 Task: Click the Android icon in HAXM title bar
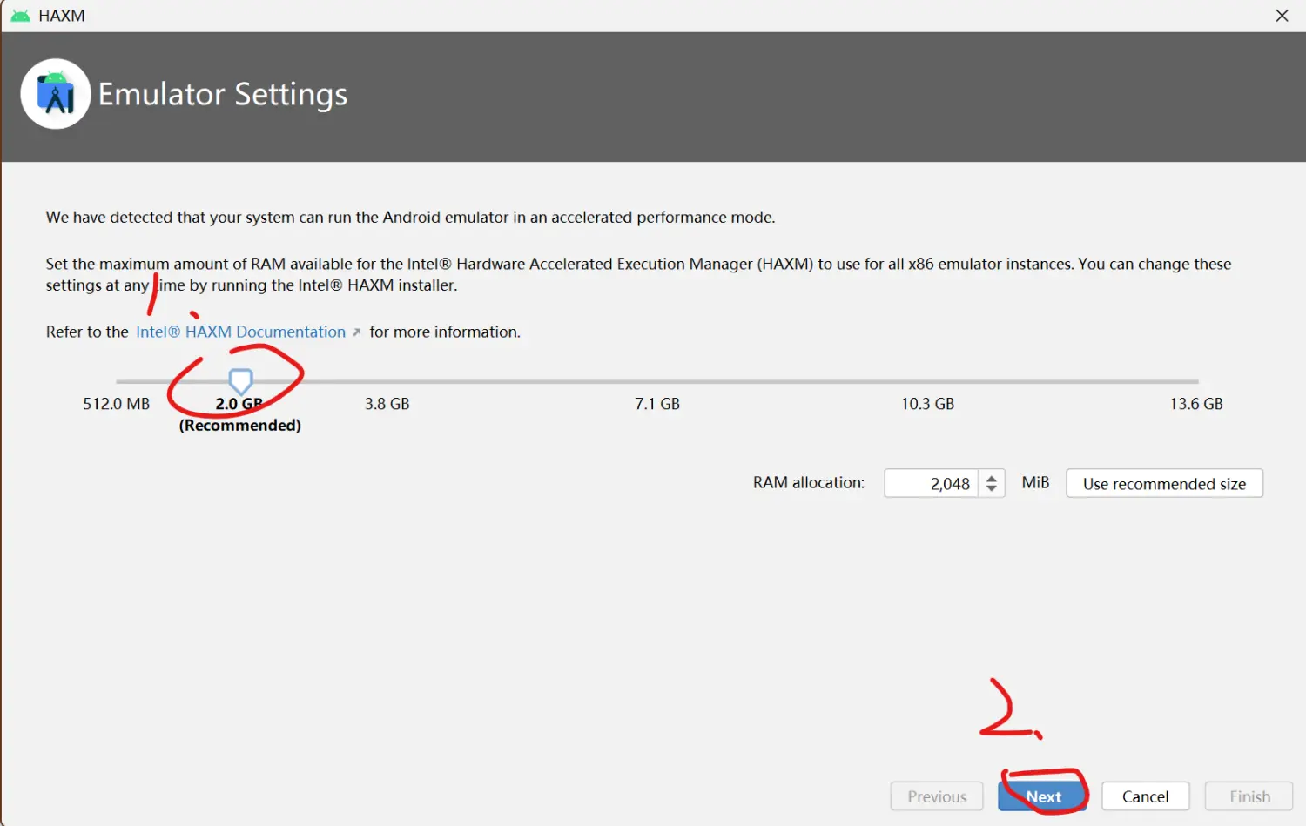tap(20, 16)
